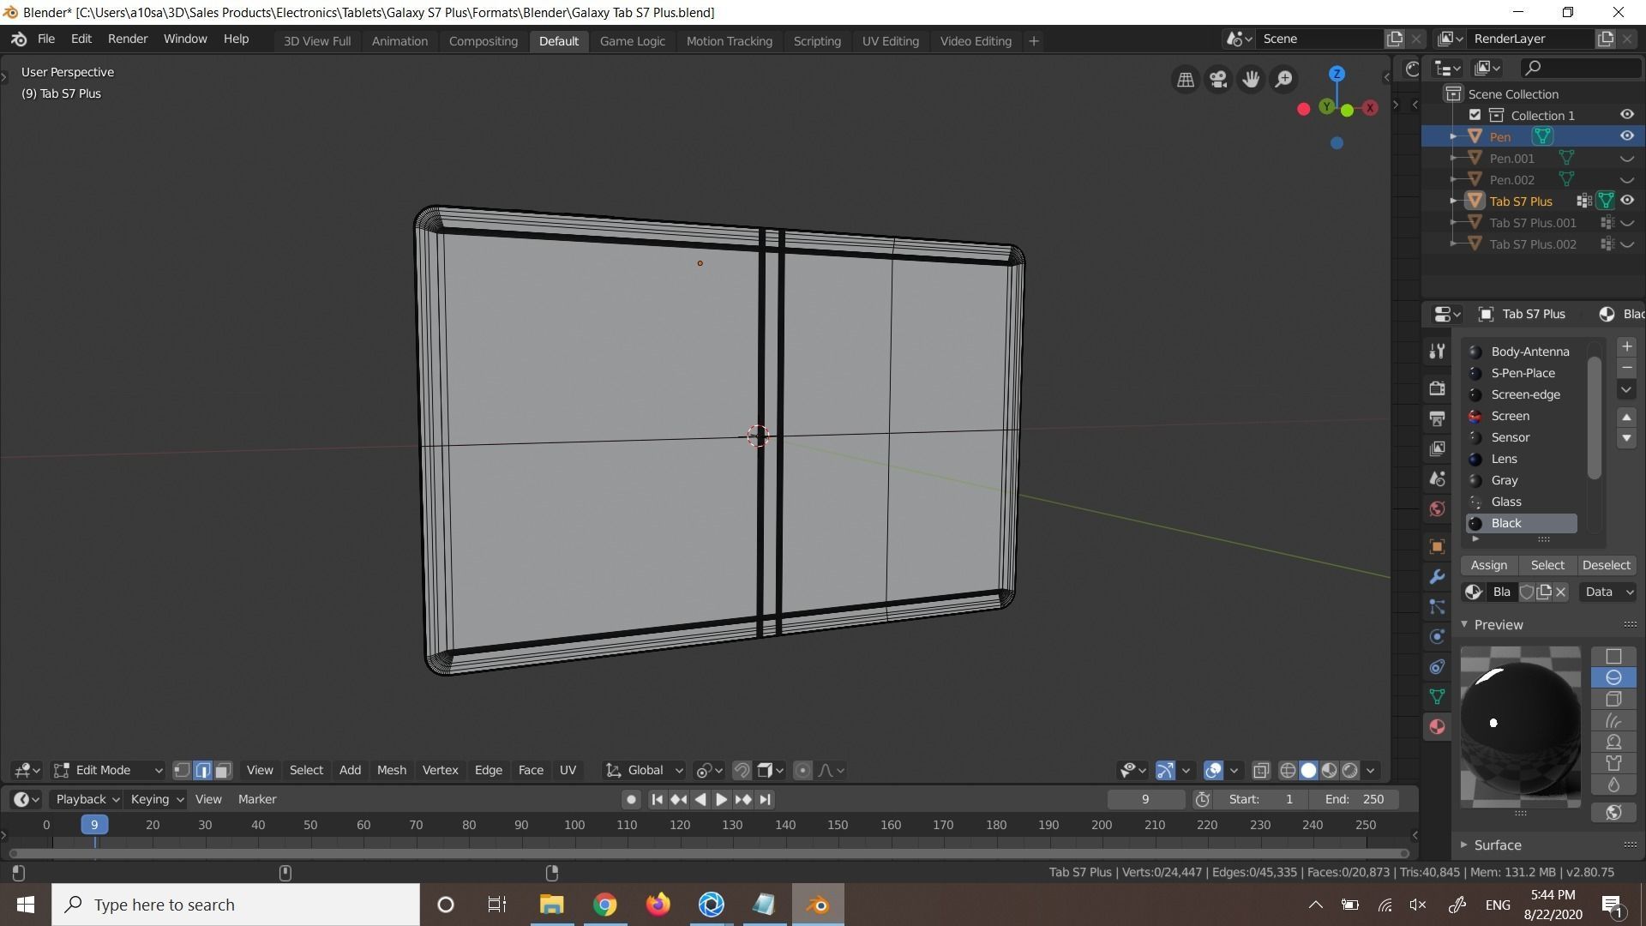Click the pan view hand icon

1251,80
